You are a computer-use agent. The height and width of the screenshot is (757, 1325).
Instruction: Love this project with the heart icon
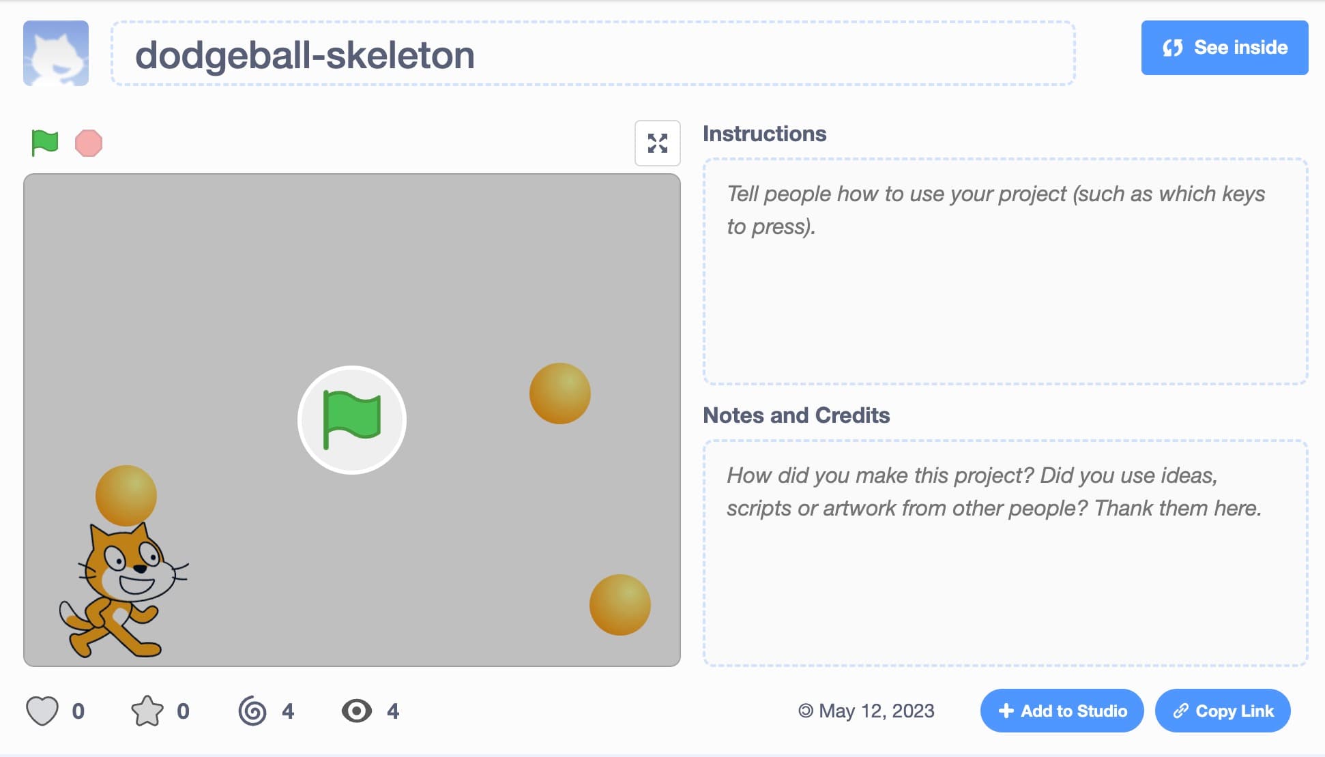(x=42, y=711)
